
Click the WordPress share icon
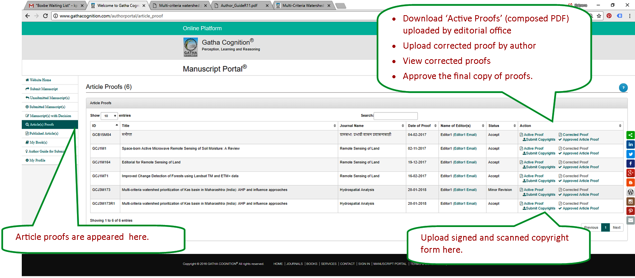(x=630, y=192)
